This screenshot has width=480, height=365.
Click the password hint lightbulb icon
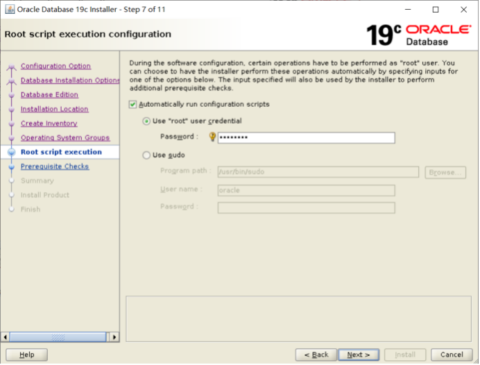[x=212, y=137]
